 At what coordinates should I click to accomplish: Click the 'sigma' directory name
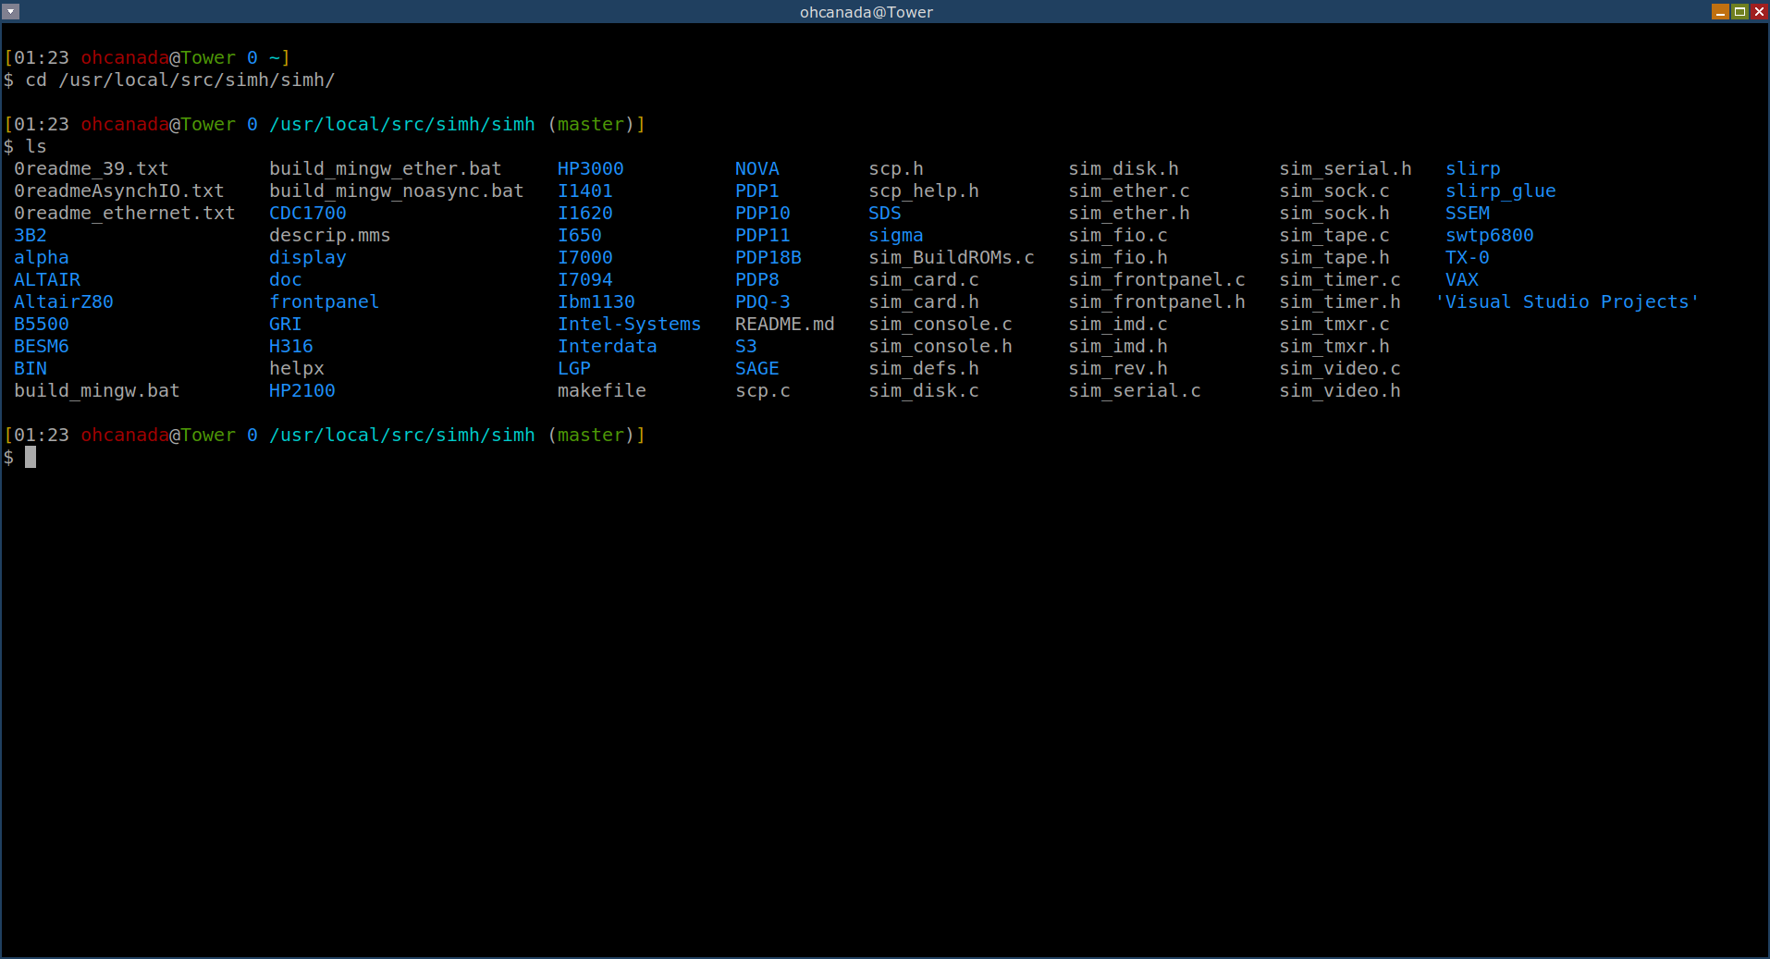point(896,236)
